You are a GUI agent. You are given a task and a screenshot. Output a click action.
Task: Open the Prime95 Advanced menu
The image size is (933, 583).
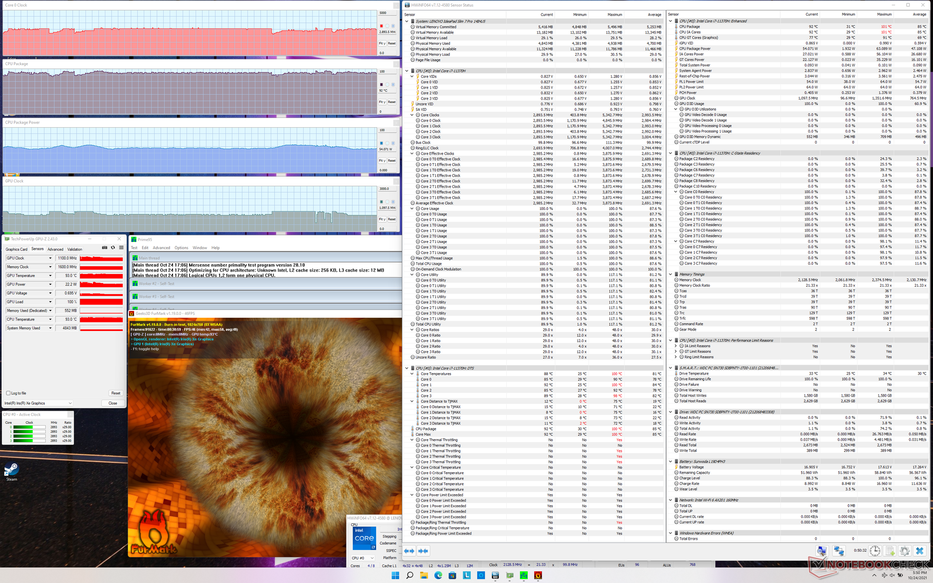tap(161, 248)
